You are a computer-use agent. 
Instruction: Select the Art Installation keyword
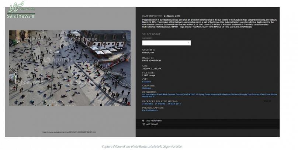[149, 95]
